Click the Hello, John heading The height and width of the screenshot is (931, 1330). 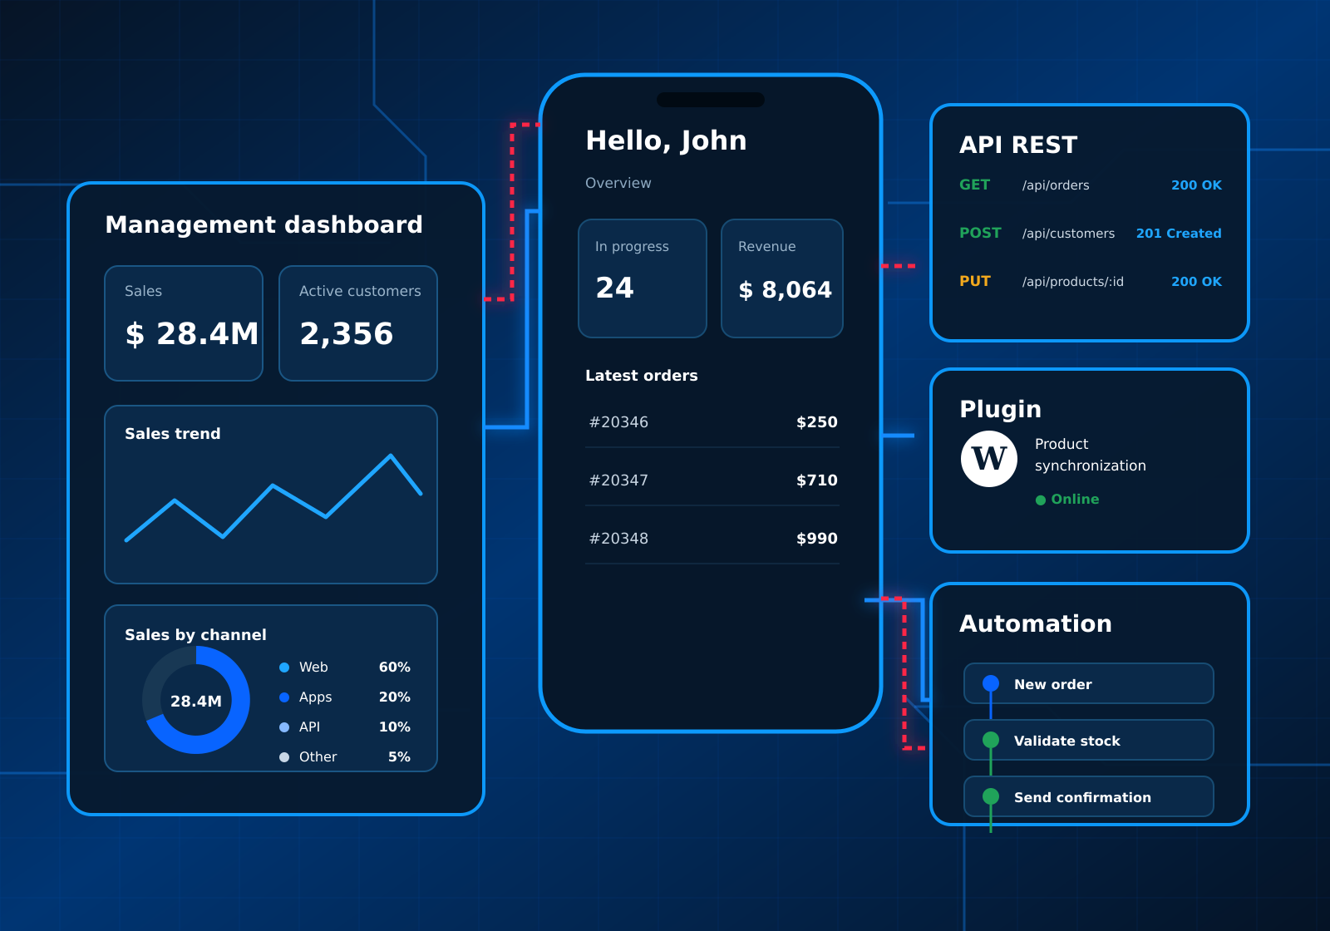(666, 140)
